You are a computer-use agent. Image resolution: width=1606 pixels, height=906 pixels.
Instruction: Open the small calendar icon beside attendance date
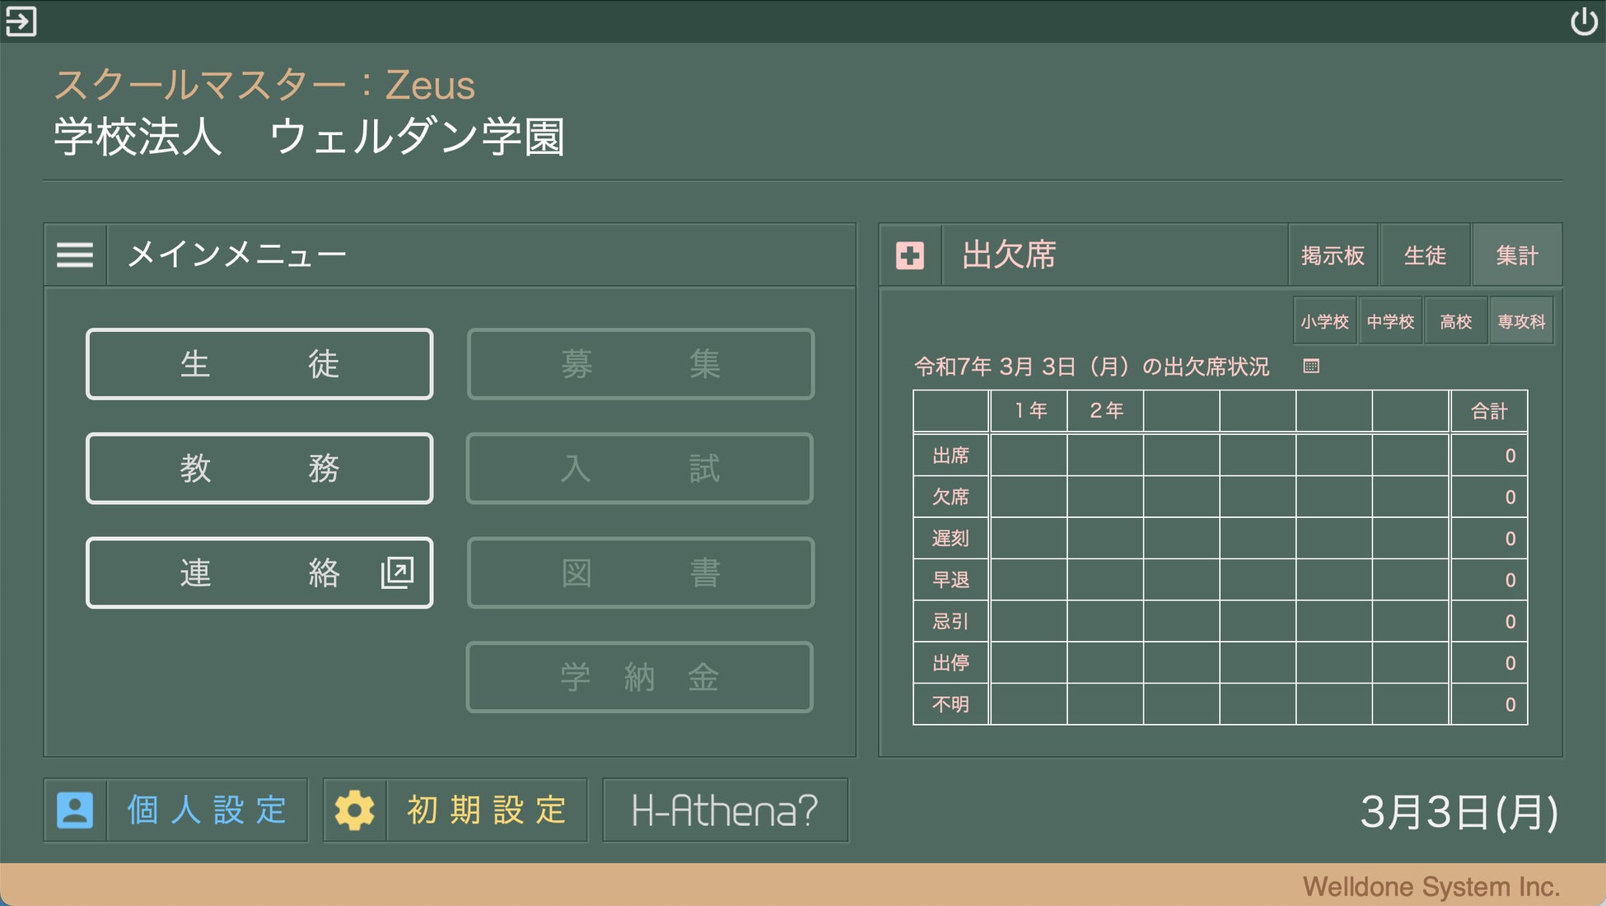(x=1311, y=366)
